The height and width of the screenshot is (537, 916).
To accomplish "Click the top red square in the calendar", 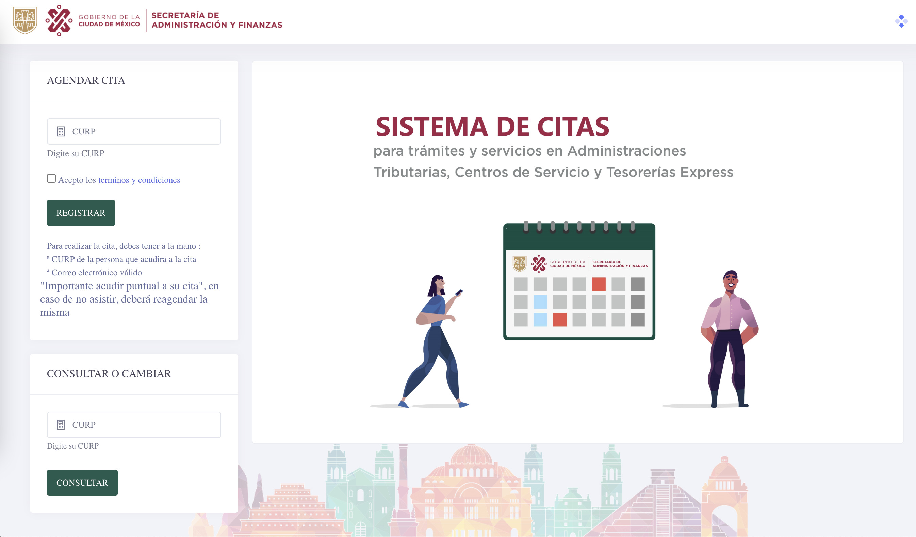I will [598, 284].
